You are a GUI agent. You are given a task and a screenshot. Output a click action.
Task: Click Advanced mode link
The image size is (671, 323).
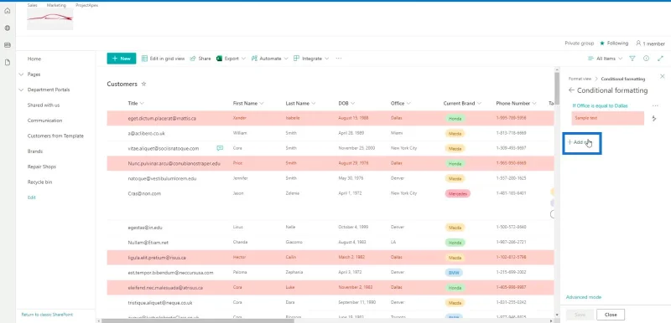point(584,297)
